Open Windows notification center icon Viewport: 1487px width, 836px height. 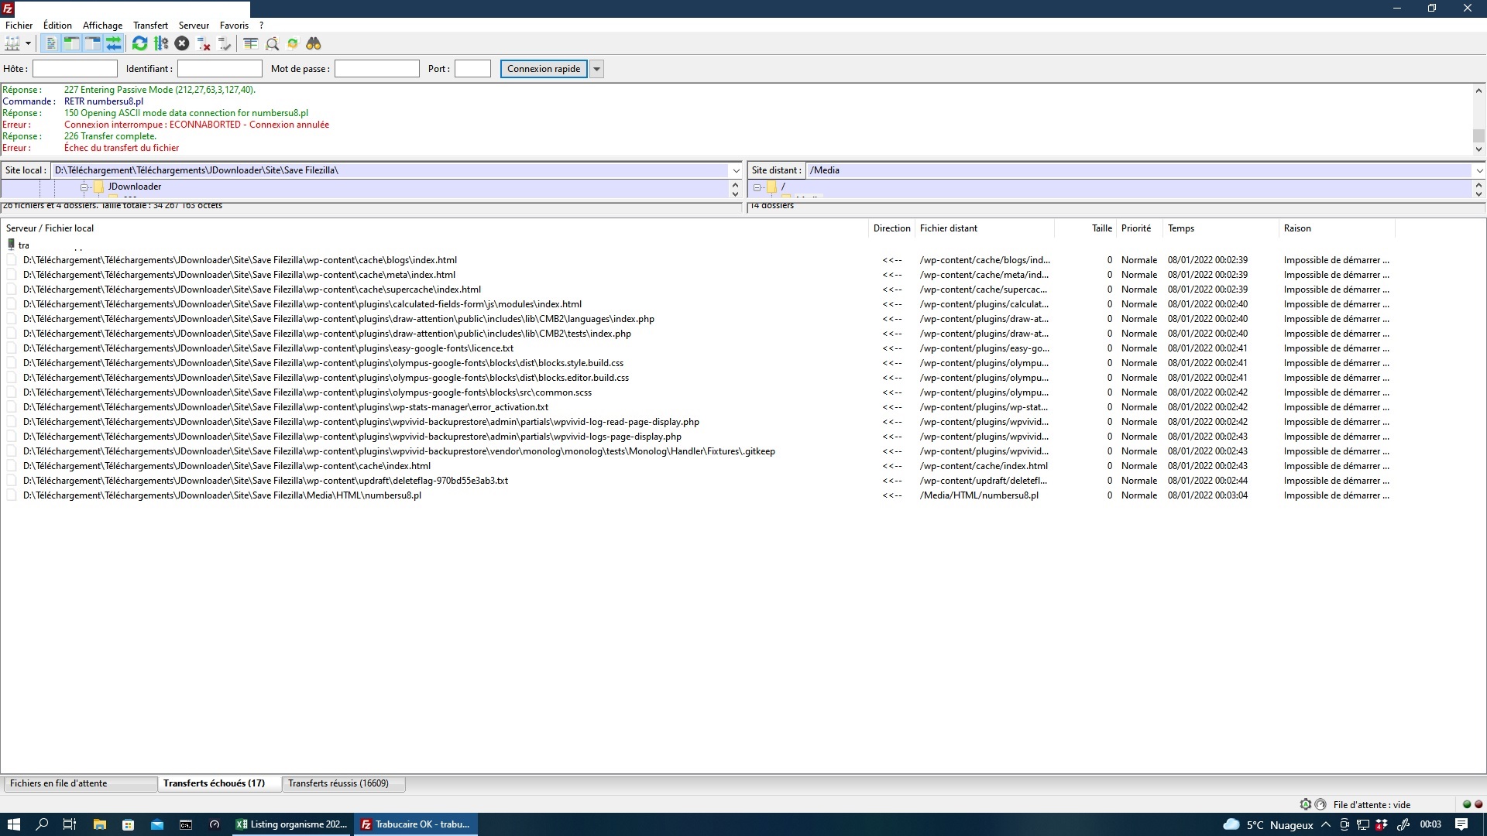1461,824
